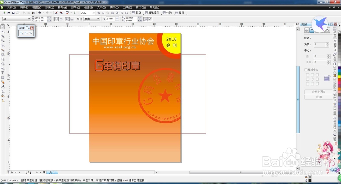Set portrait page orientation
Viewport: 341px width, 184px height.
56,19
